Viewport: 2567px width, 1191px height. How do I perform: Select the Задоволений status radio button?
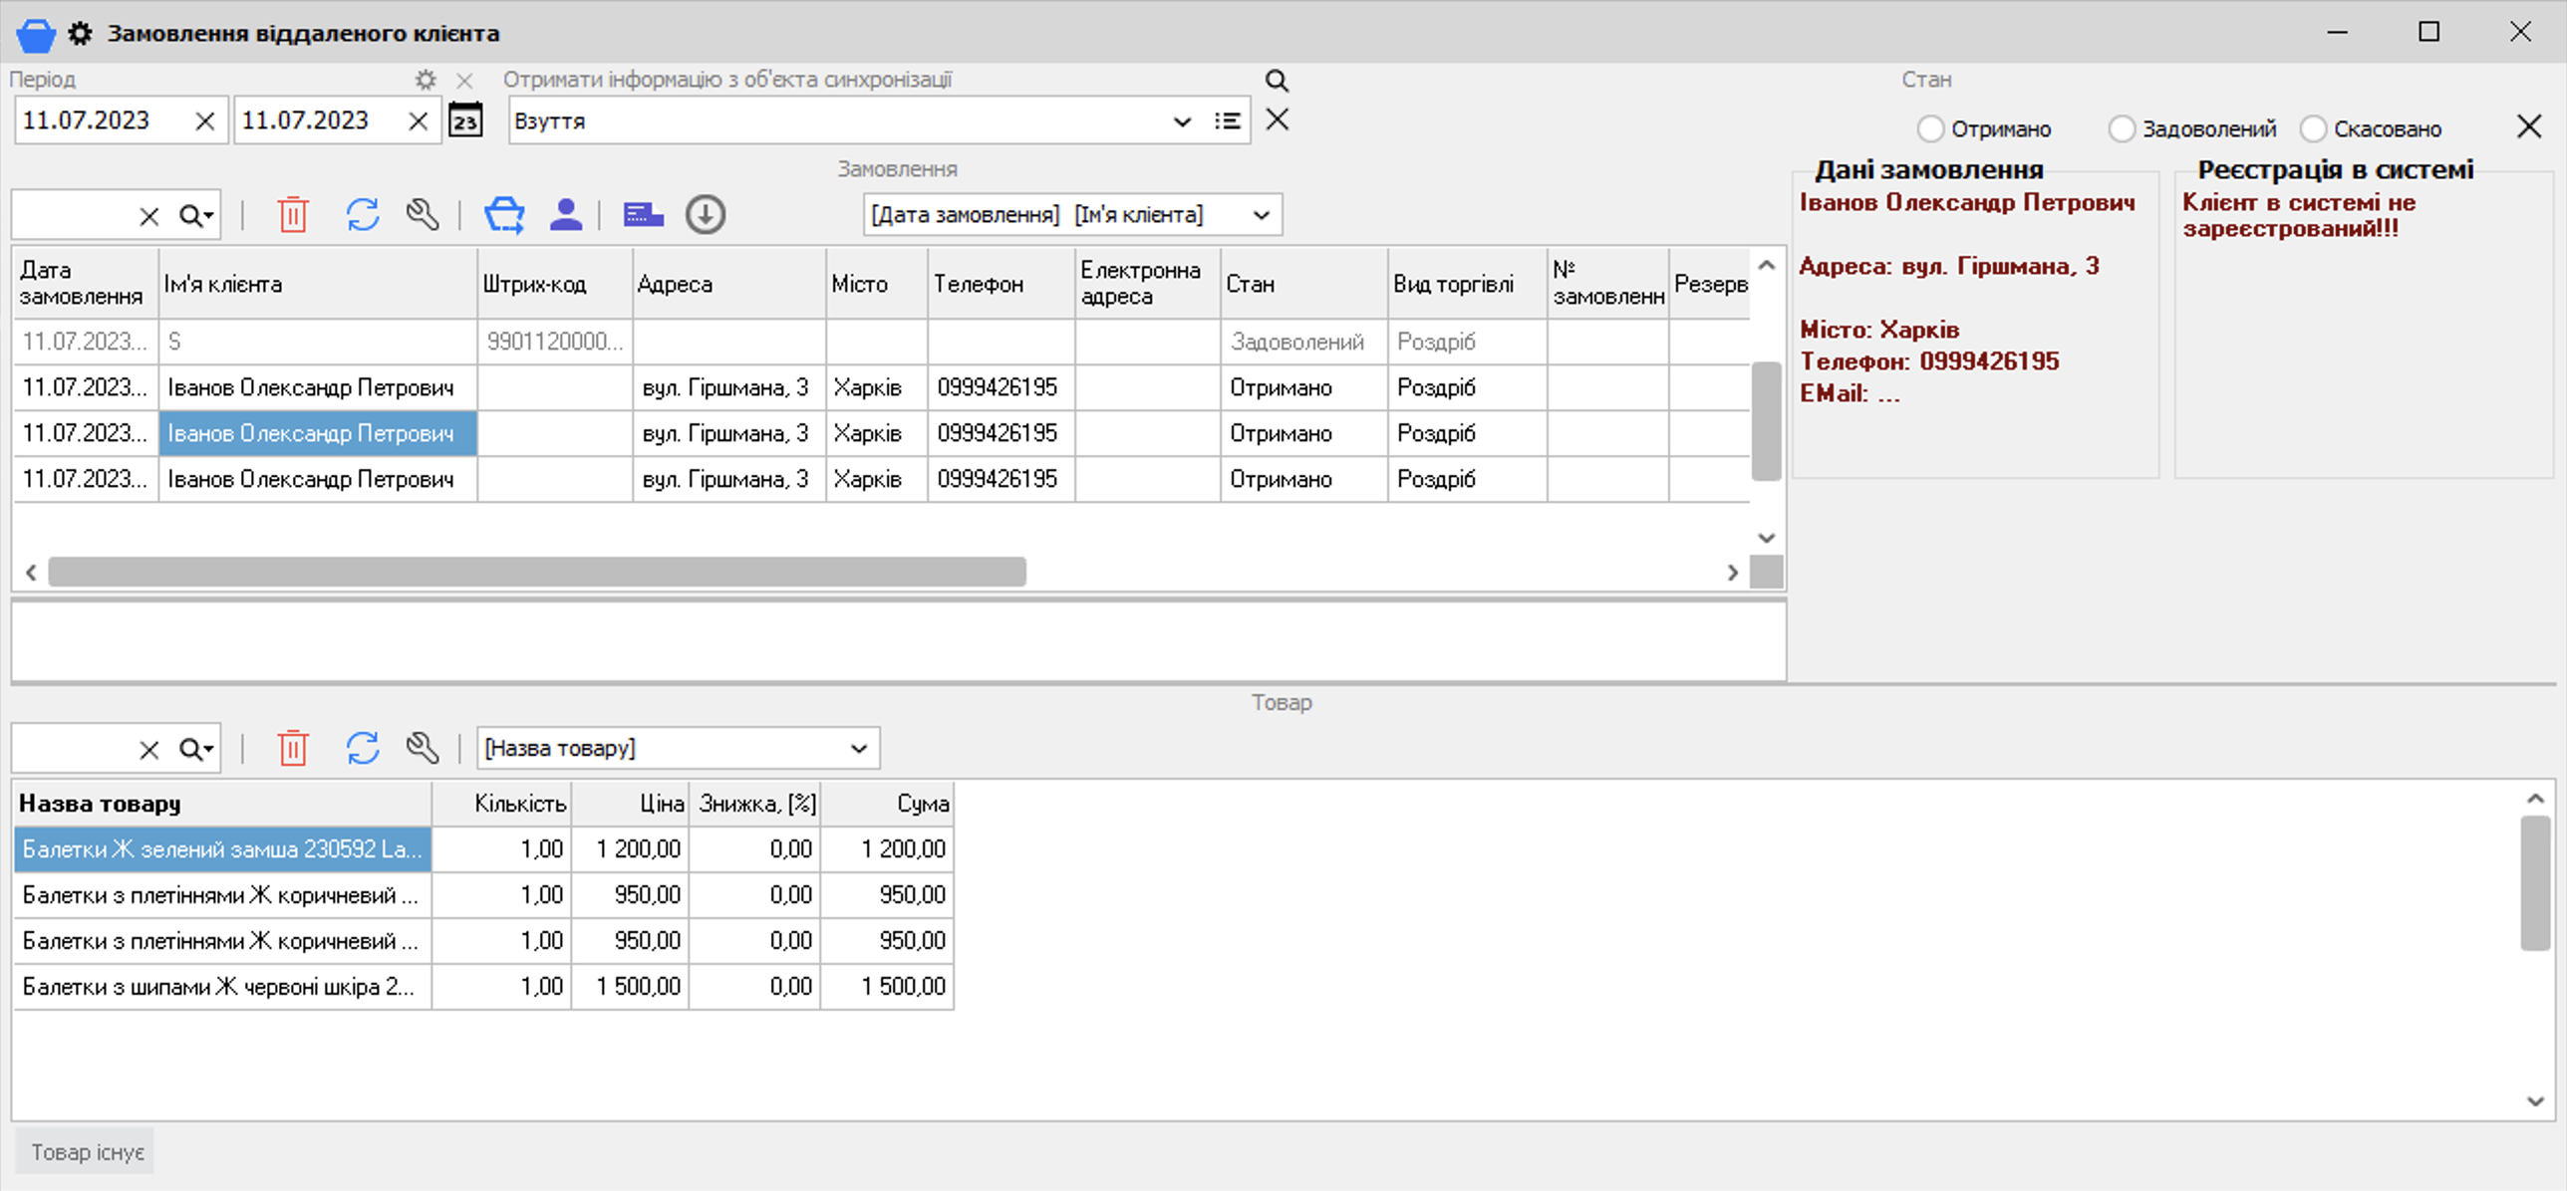[2122, 129]
